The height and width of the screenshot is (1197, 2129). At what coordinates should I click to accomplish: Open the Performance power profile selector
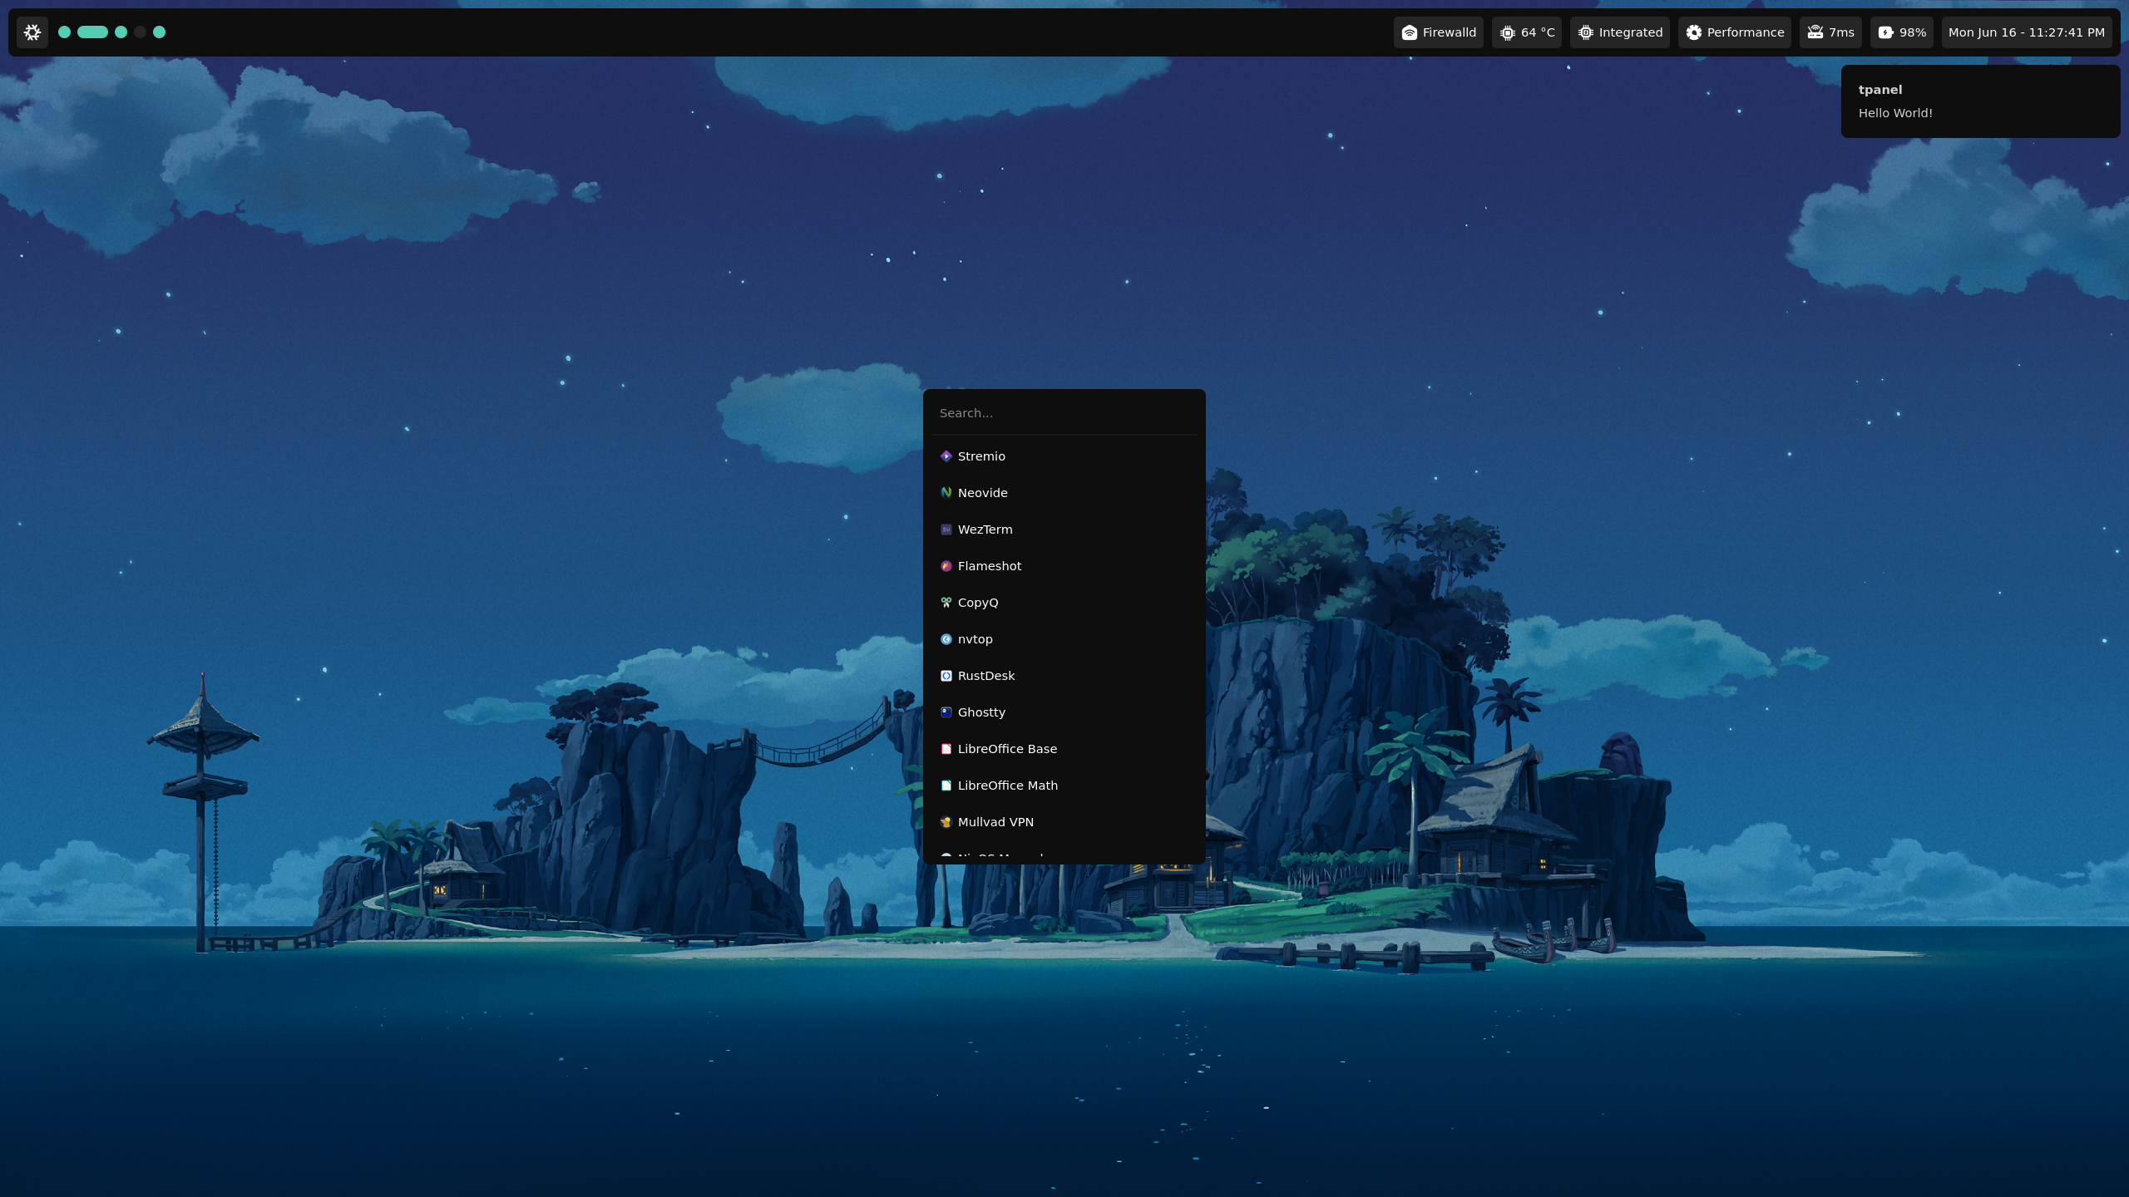pos(1734,32)
